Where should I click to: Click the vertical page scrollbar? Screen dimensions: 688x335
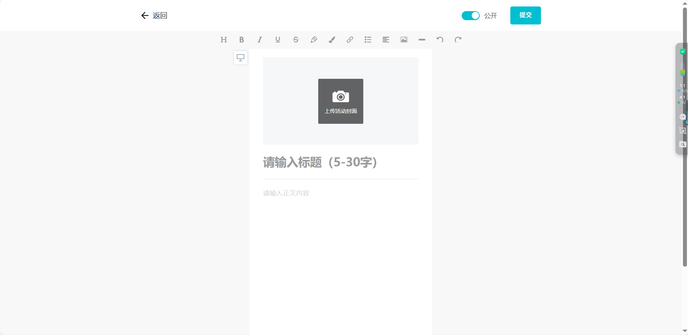685,137
